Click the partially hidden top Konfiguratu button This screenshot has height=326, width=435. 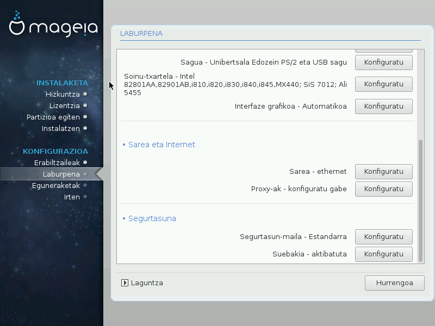coord(383,51)
